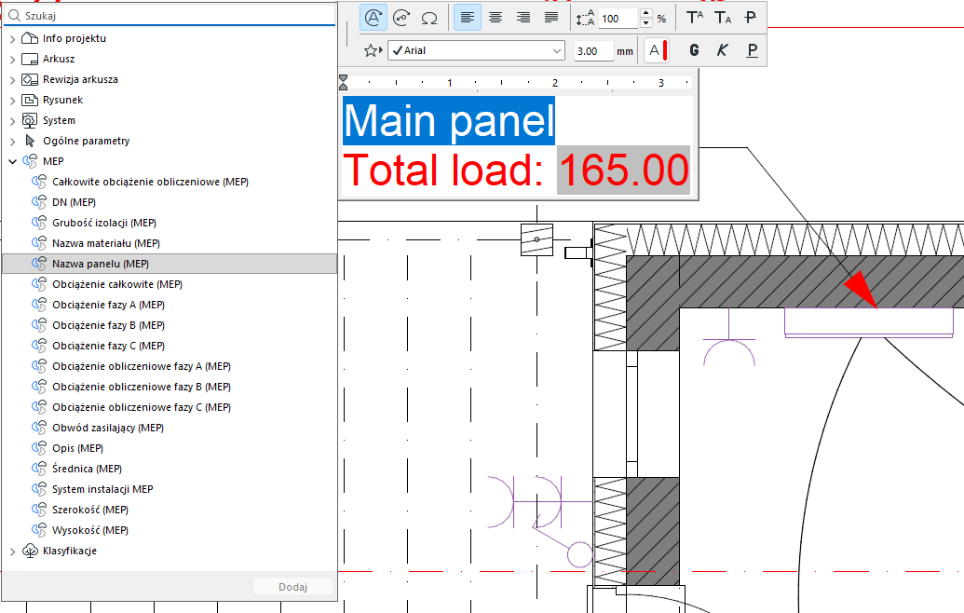Click the hourglass tab marker on ruler
This screenshot has height=613, width=964.
pos(343,82)
